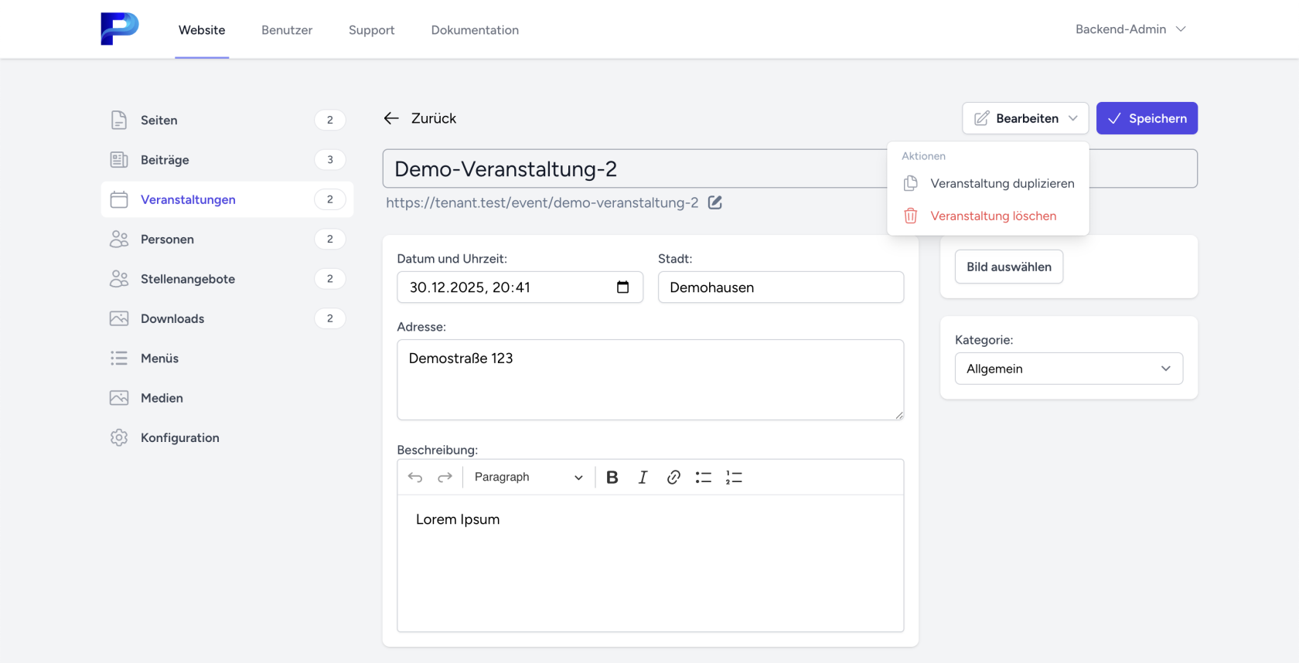Switch to the Benutzer tab
The image size is (1299, 663).
pos(287,30)
